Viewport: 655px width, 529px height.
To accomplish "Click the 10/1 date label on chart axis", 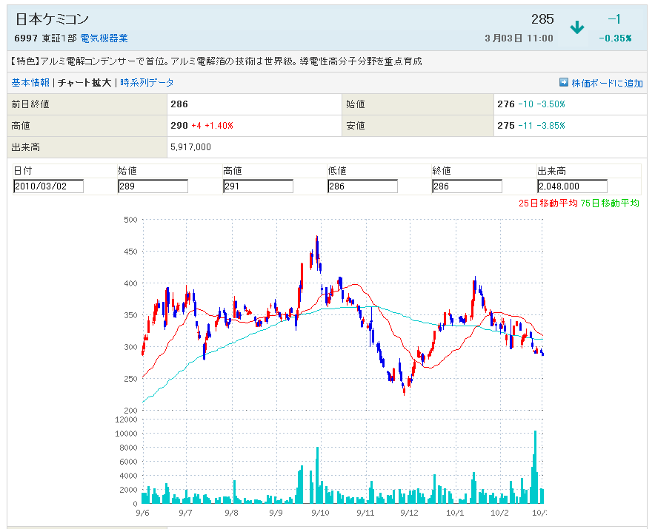I will [x=455, y=513].
